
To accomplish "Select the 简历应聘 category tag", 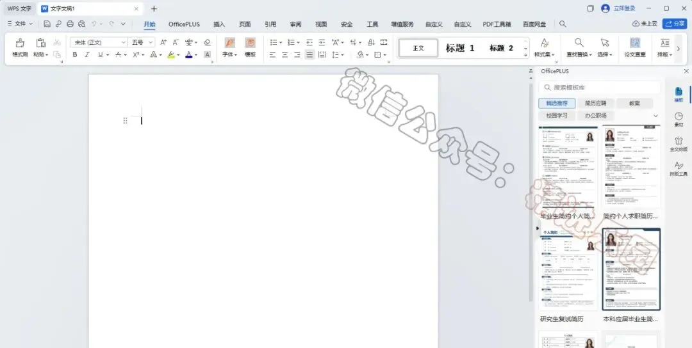I will [596, 104].
